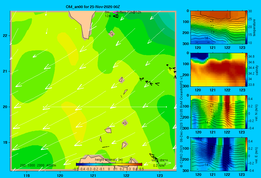This screenshot has height=178, width=261.
Task: Click the vel. E color scale bar
Action: click(246, 154)
